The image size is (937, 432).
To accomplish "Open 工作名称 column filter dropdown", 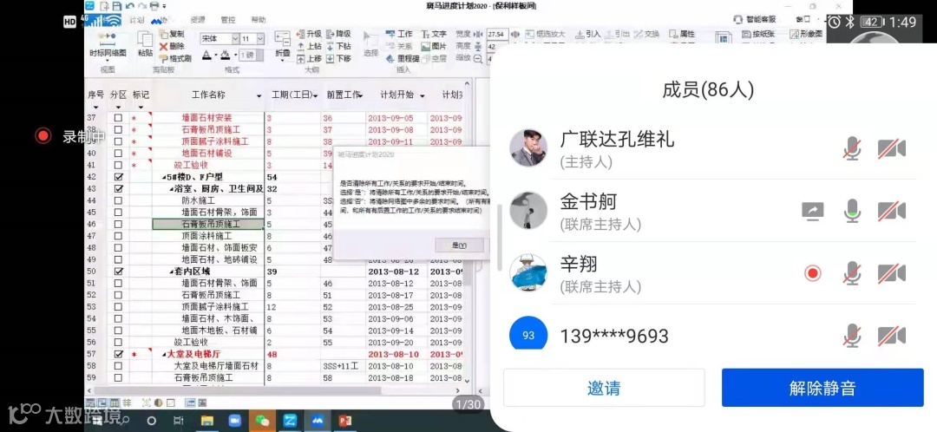I will (259, 95).
